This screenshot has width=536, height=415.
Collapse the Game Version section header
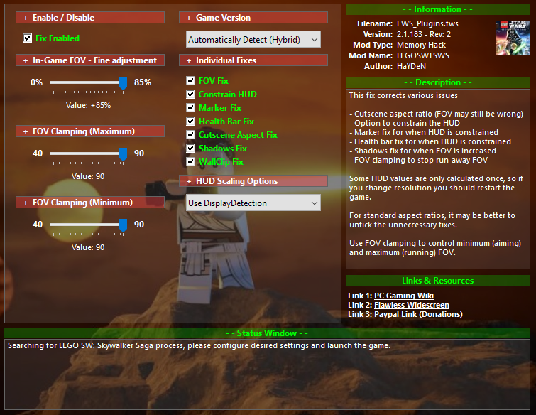[253, 18]
